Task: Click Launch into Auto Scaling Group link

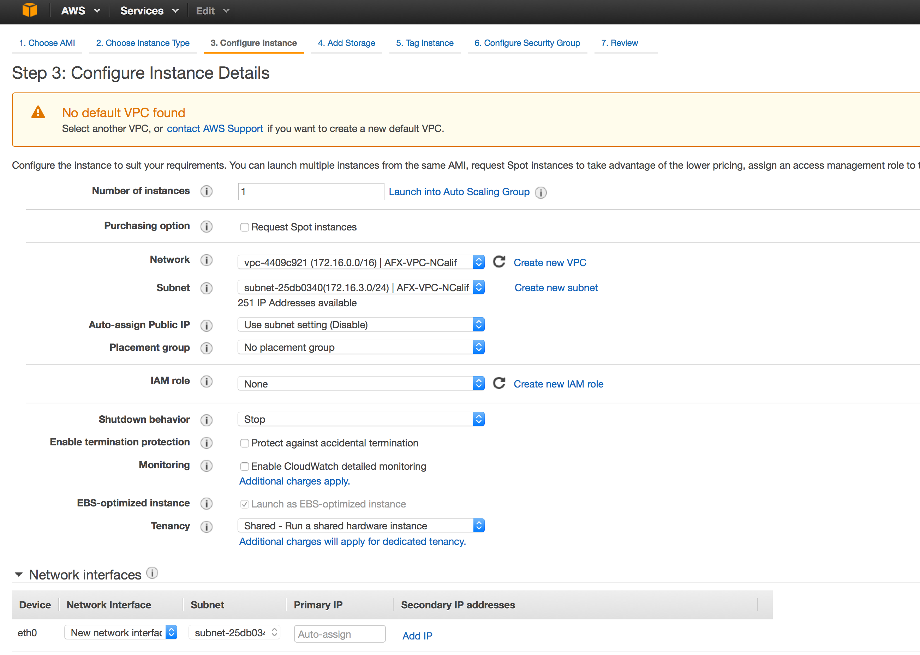Action: tap(459, 192)
